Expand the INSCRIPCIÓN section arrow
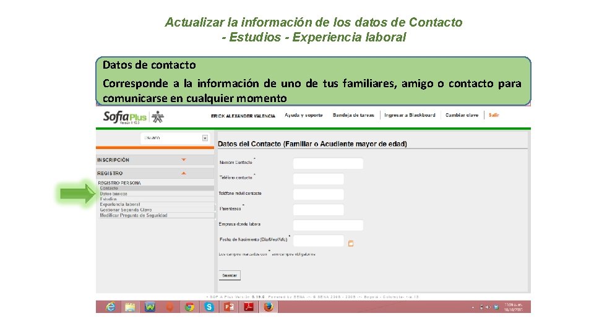 pos(184,160)
